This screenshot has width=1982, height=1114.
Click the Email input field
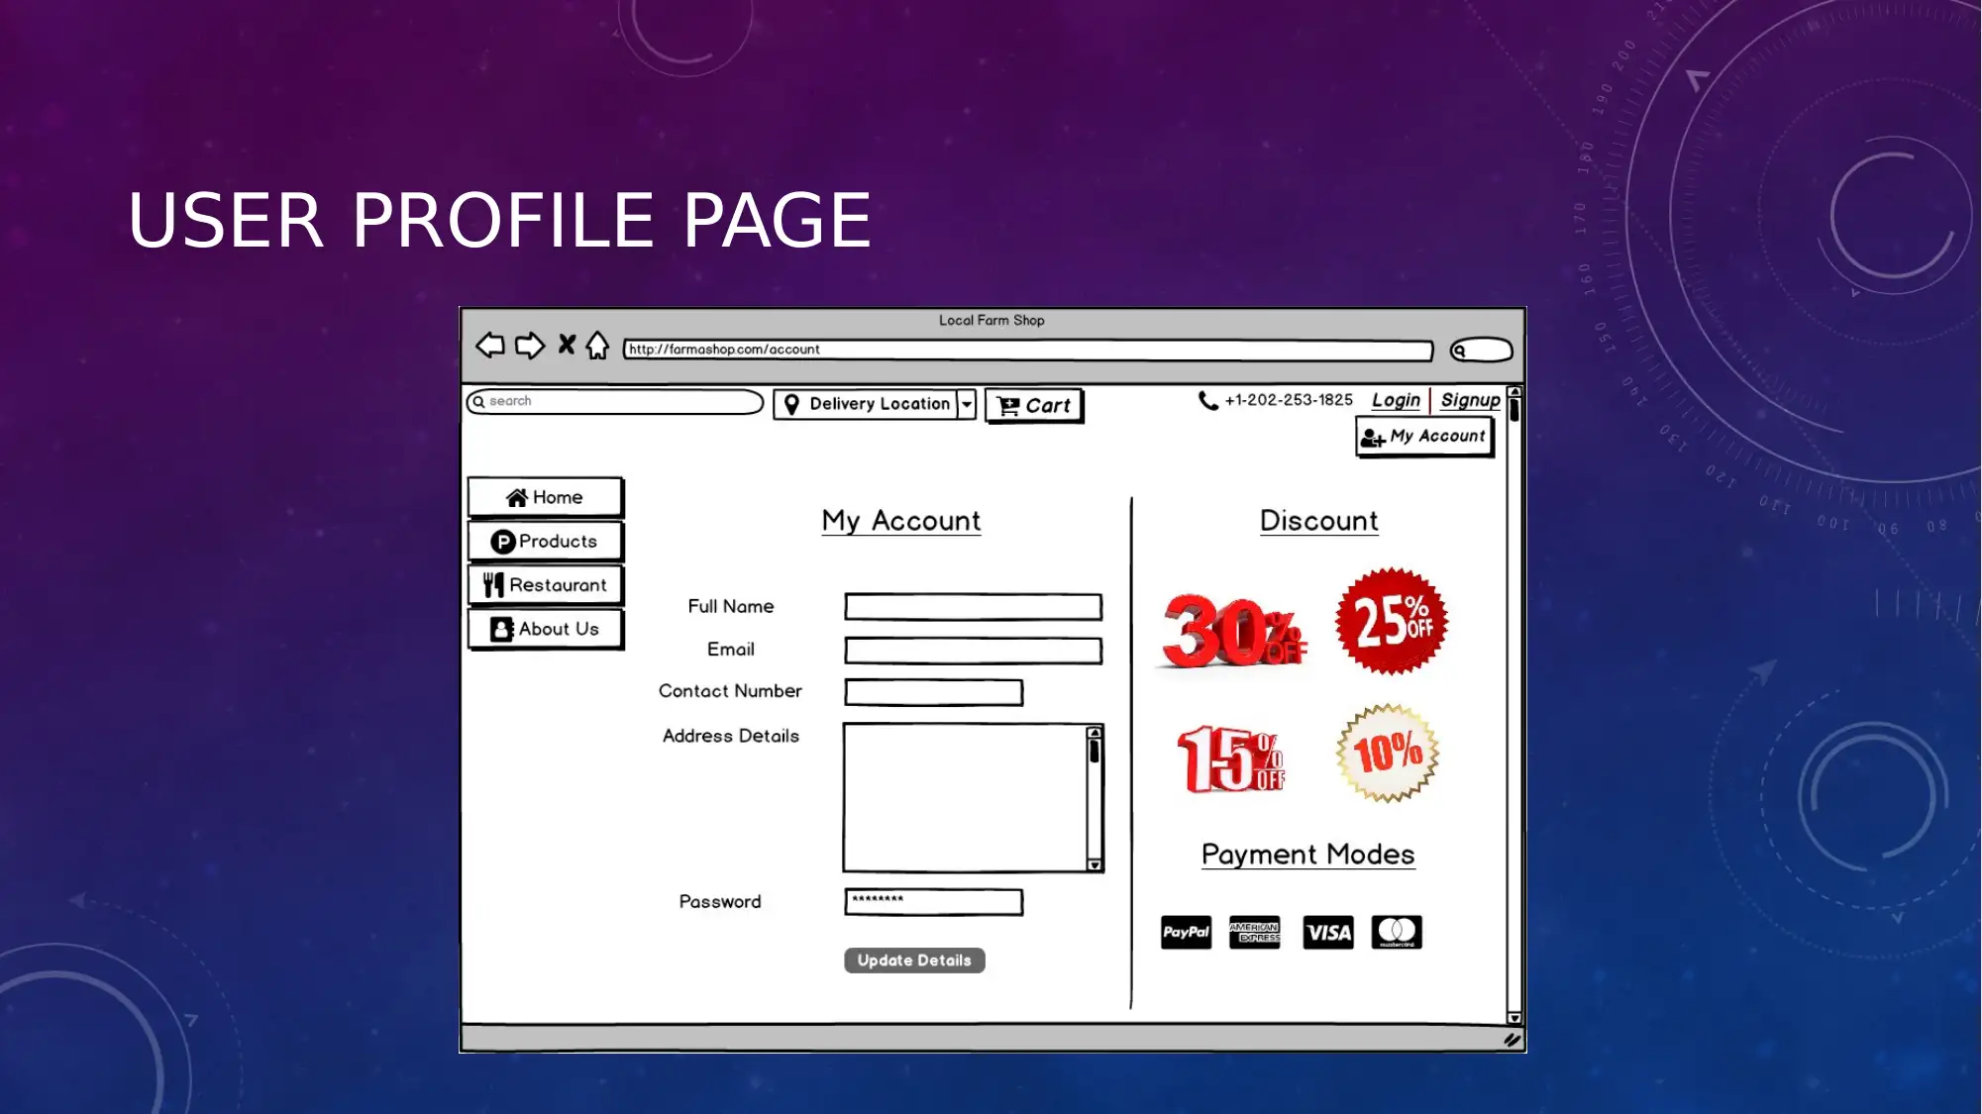pyautogui.click(x=973, y=651)
